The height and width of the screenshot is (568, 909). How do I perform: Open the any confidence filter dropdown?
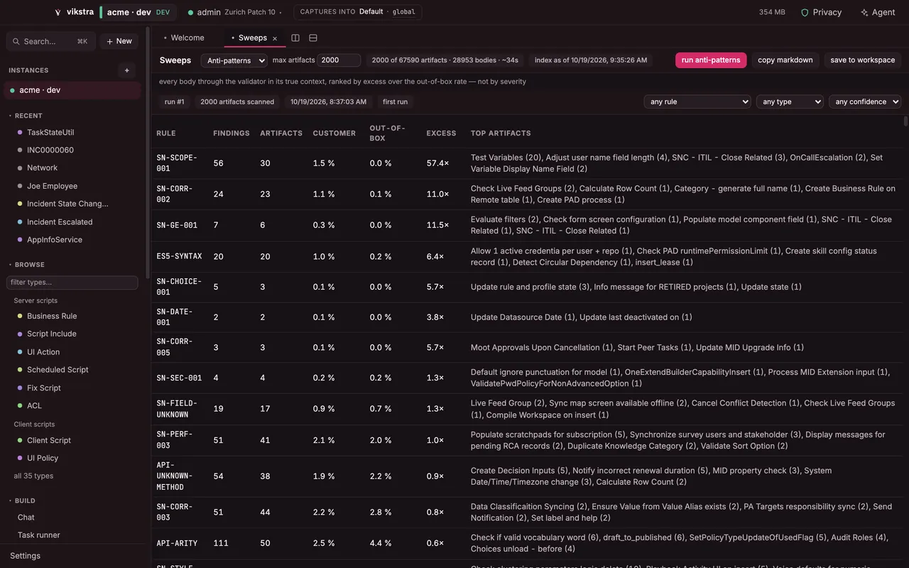(x=865, y=102)
